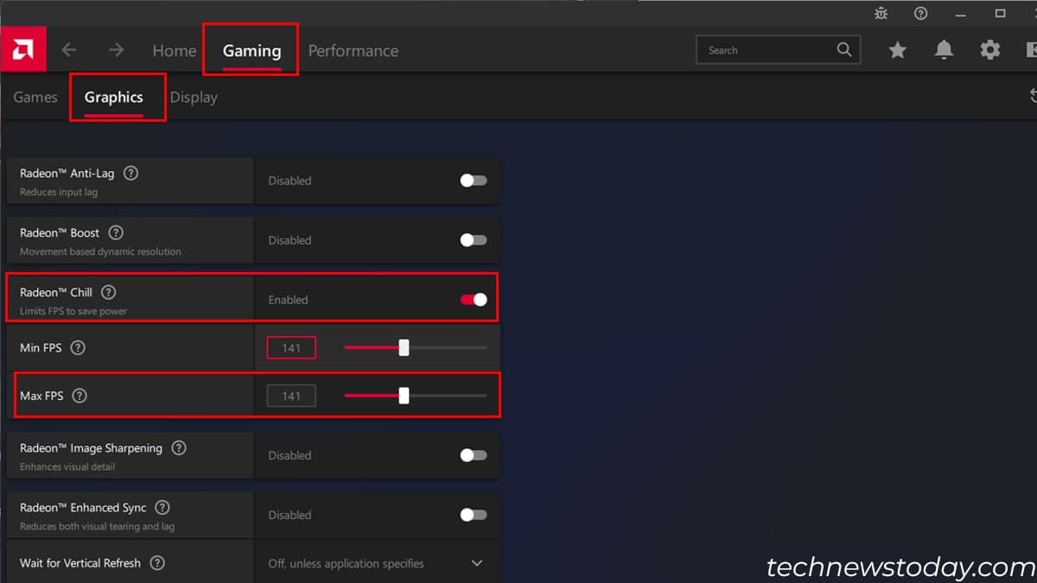The width and height of the screenshot is (1037, 583).
Task: Click the AMD logo icon
Action: (23, 50)
